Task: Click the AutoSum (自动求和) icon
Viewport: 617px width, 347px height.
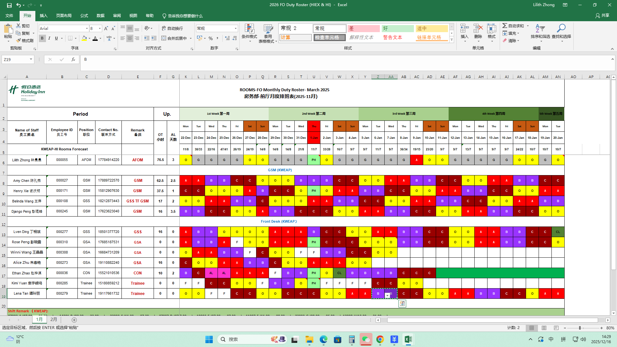Action: tap(505, 26)
